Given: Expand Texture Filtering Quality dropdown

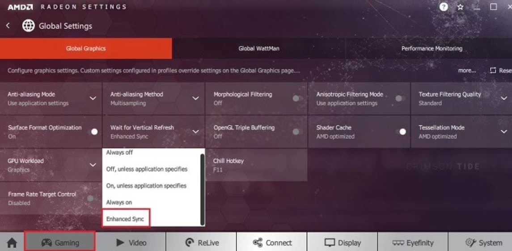Looking at the screenshot, I should click(x=504, y=98).
